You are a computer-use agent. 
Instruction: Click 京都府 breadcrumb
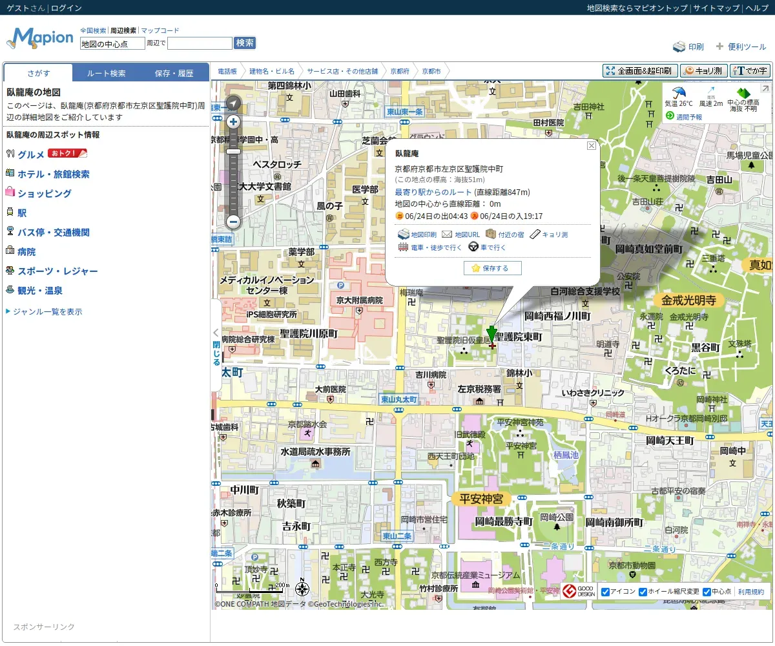tap(400, 71)
